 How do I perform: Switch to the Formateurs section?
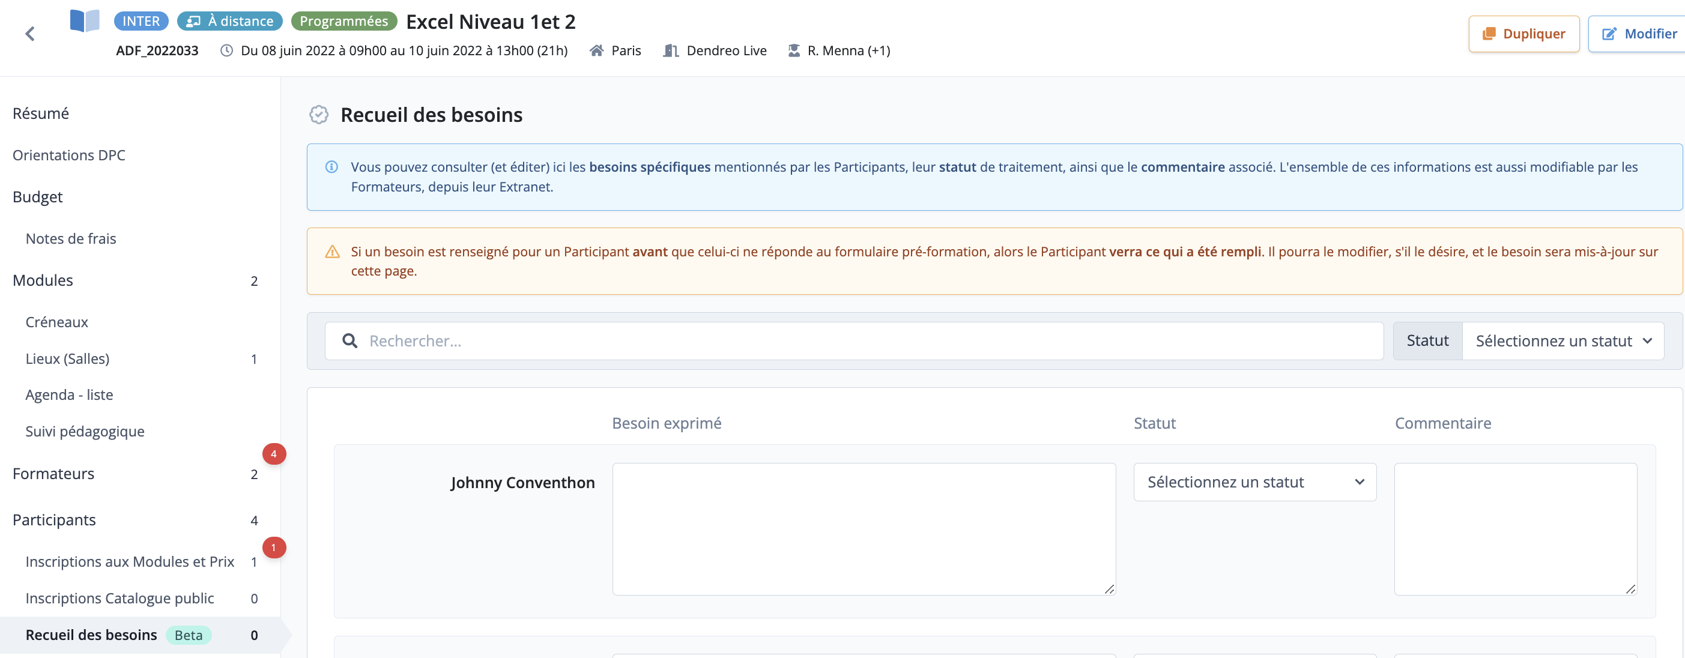[x=53, y=474]
